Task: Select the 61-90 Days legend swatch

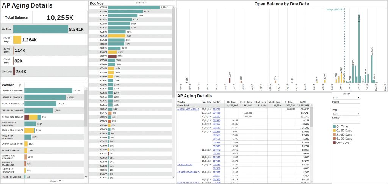Action: 334,139
